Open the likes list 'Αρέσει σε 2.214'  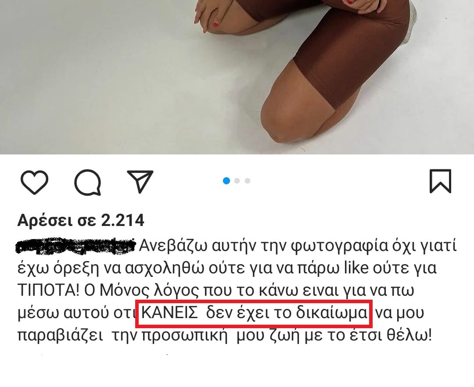81,220
